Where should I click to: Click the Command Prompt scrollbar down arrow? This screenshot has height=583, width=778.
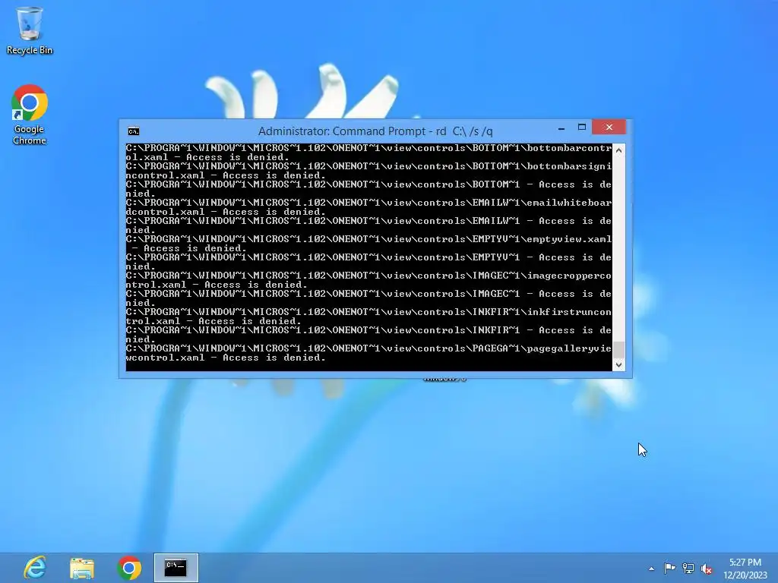(618, 365)
